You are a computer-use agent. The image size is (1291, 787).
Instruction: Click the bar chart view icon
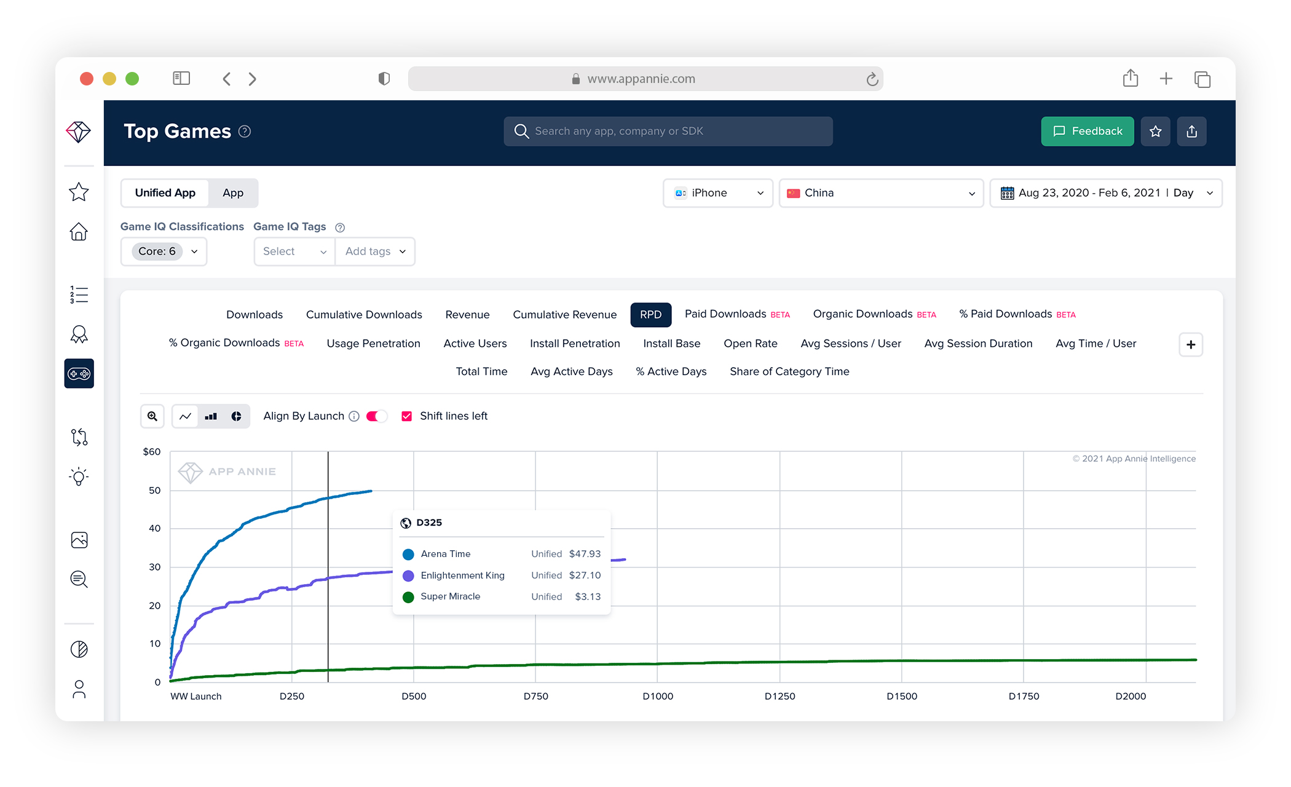(x=210, y=416)
